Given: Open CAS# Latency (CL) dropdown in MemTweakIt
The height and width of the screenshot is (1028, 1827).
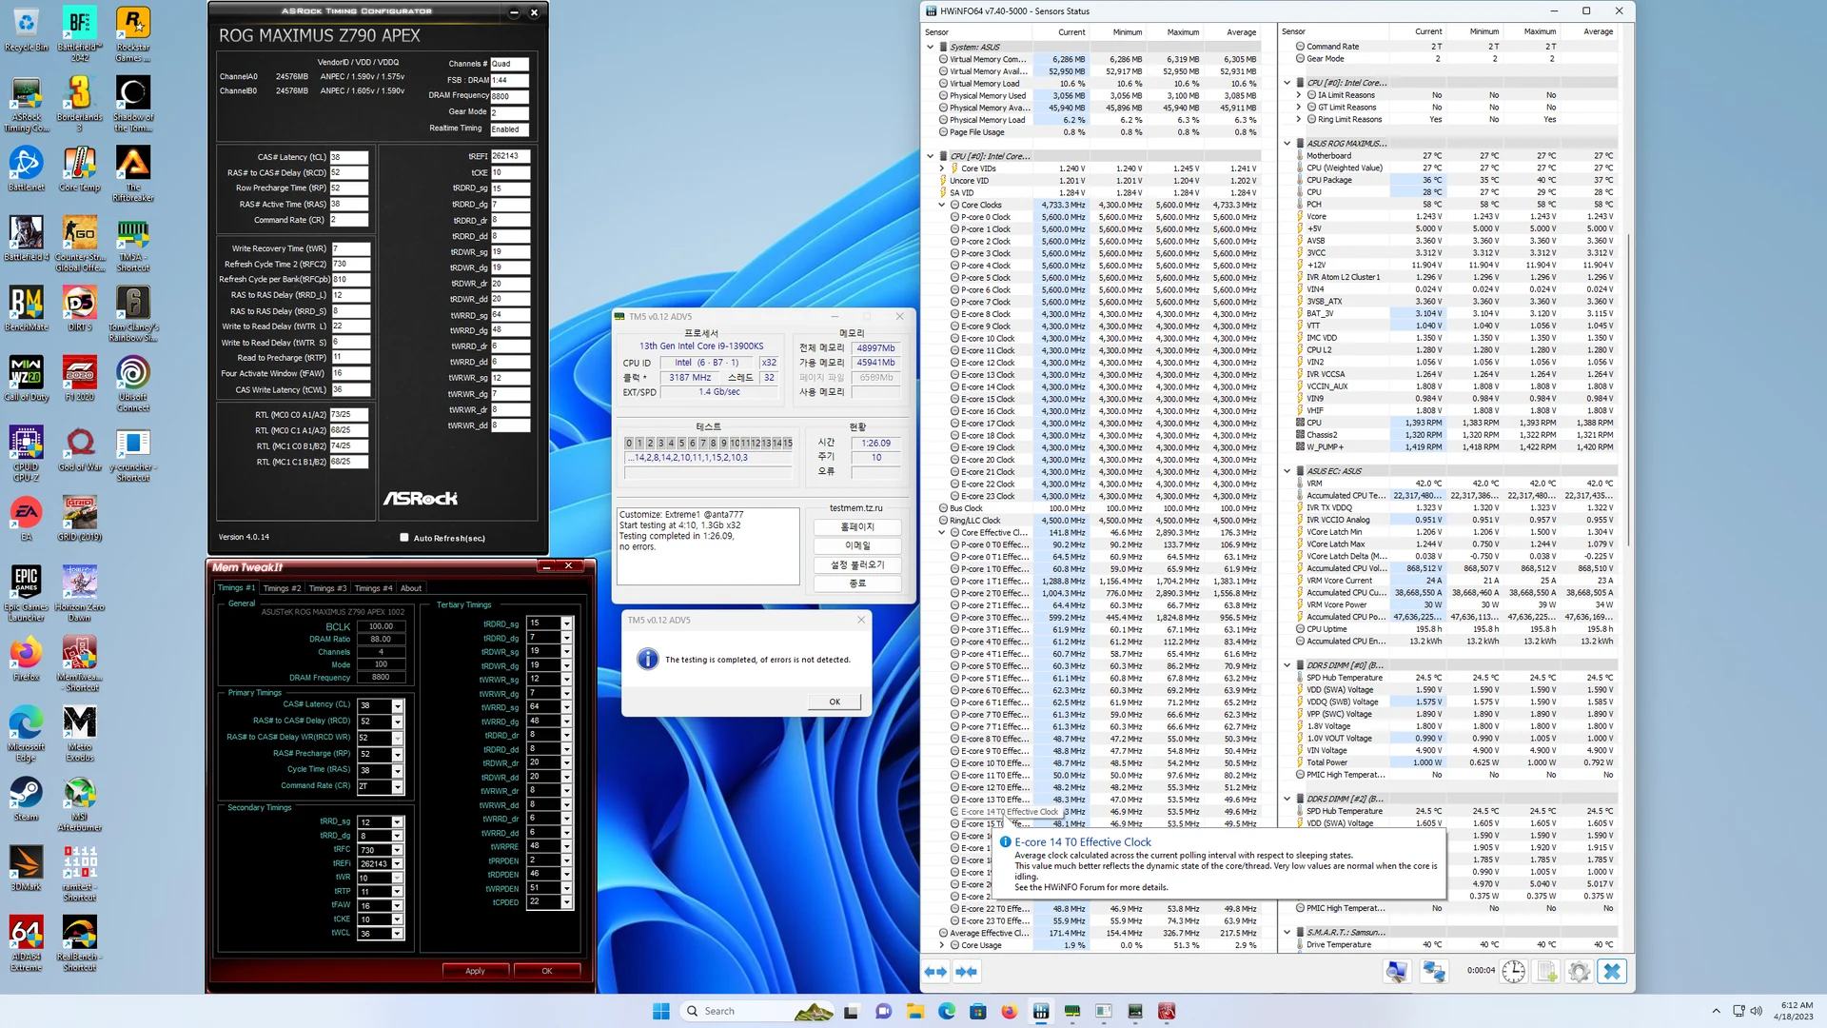Looking at the screenshot, I should pyautogui.click(x=397, y=706).
